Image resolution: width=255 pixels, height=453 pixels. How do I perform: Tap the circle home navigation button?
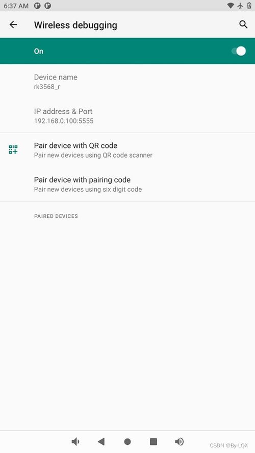point(127,442)
